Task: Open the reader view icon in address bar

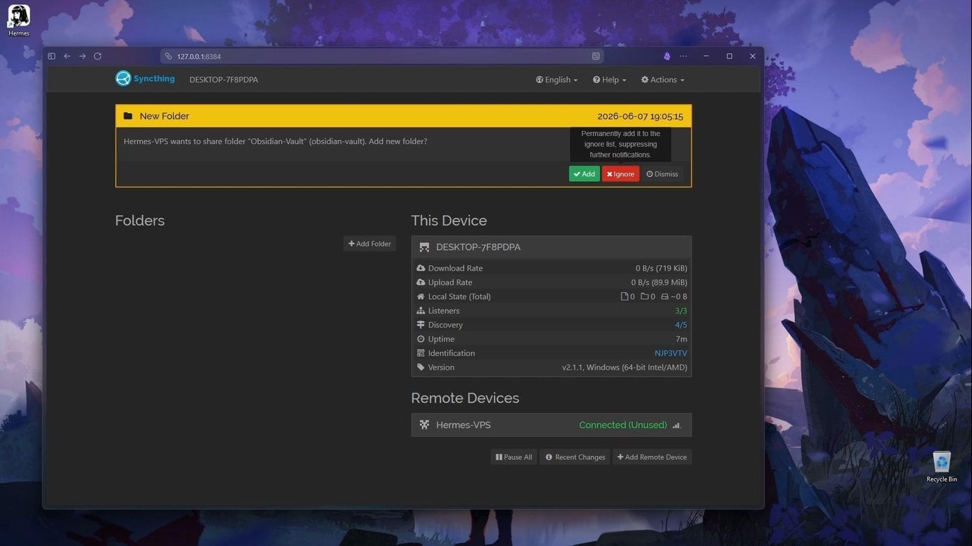Action: coord(596,56)
